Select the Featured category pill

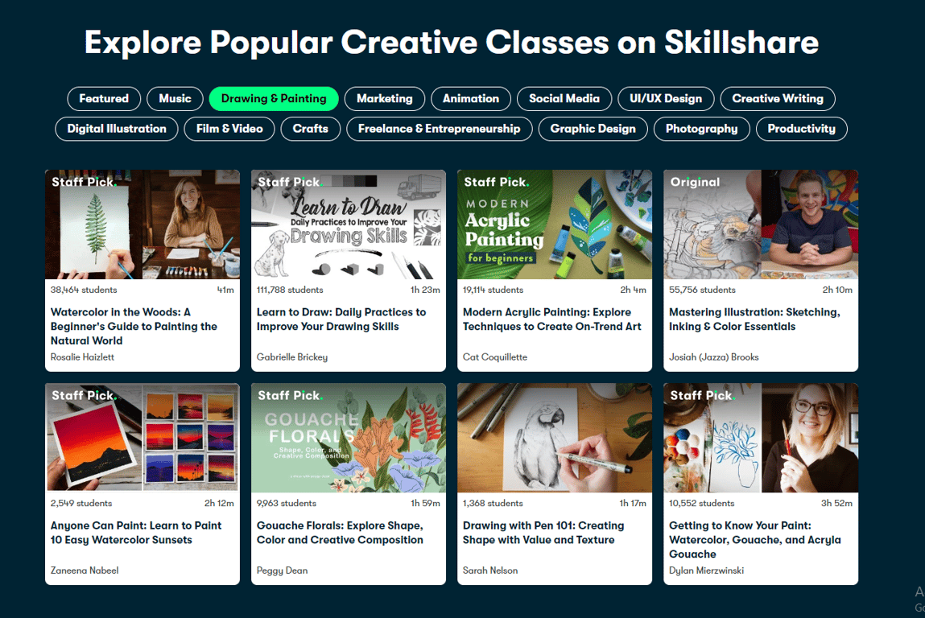104,98
